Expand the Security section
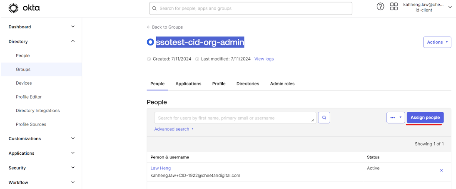 pyautogui.click(x=73, y=168)
